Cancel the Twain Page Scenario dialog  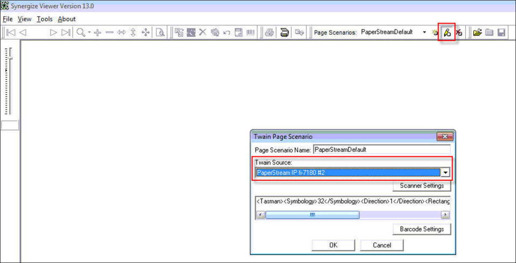pos(382,245)
